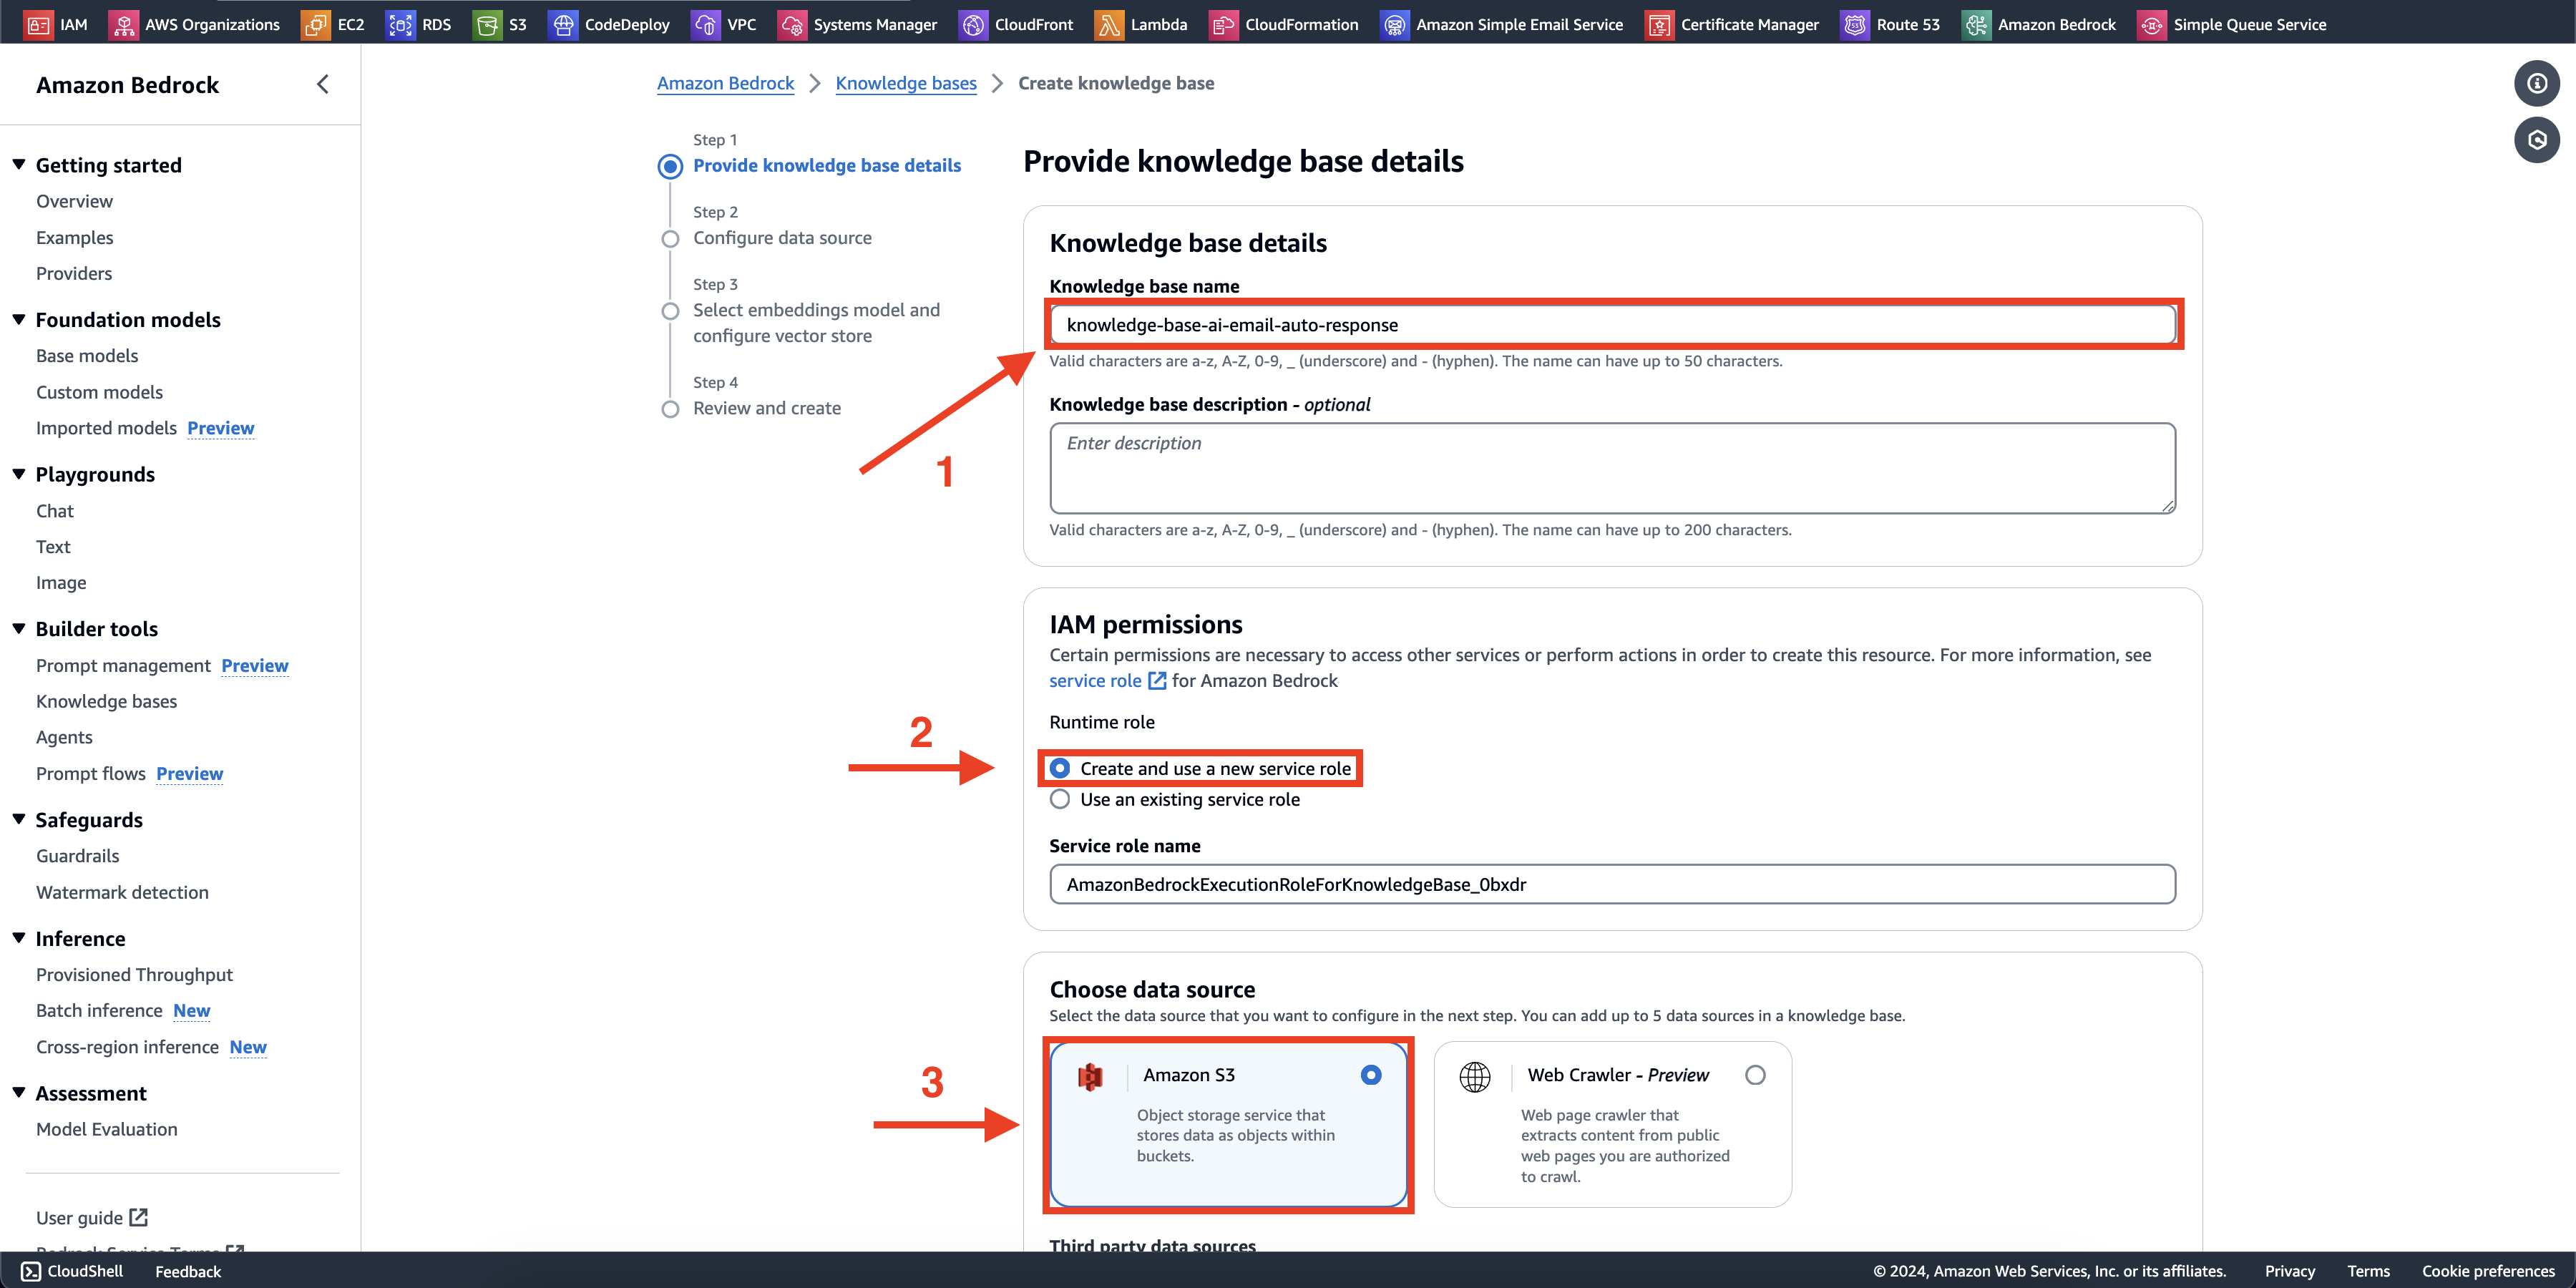The width and height of the screenshot is (2576, 1288).
Task: Select Create and use a new service role
Action: 1060,768
